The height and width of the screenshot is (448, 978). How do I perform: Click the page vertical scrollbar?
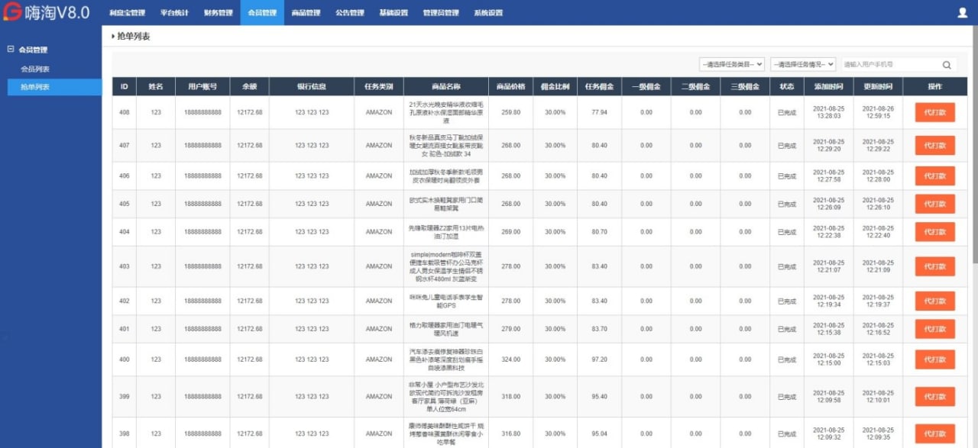point(973,153)
